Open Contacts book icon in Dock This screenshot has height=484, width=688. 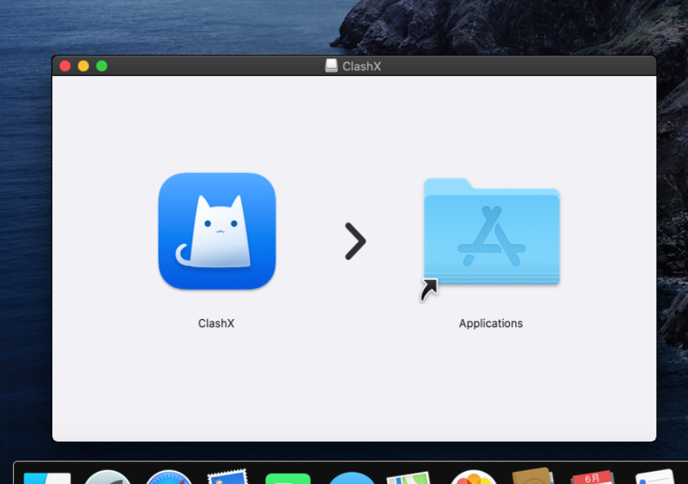533,476
